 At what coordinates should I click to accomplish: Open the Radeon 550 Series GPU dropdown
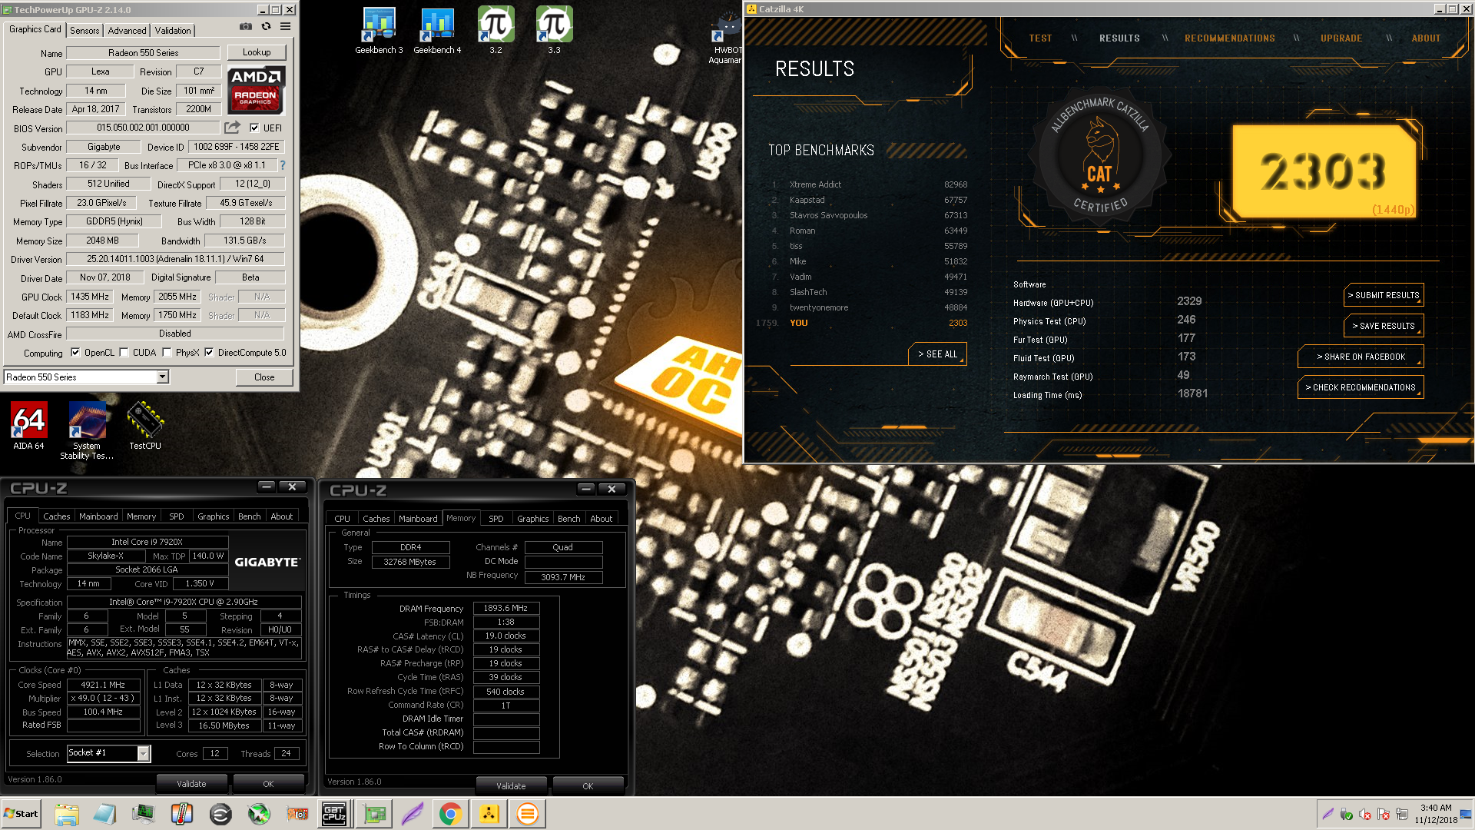pos(163,377)
